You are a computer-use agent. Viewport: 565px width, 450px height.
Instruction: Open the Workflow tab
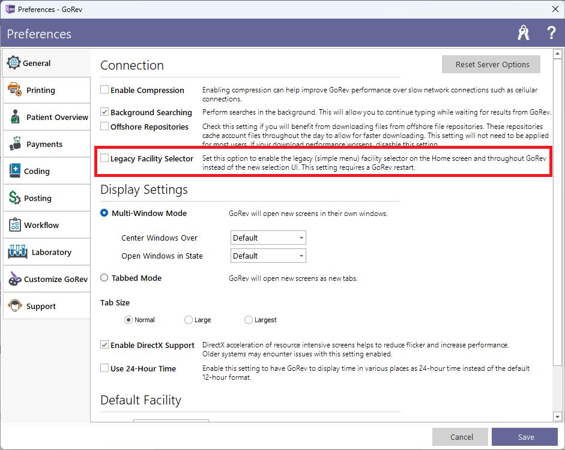pos(46,224)
